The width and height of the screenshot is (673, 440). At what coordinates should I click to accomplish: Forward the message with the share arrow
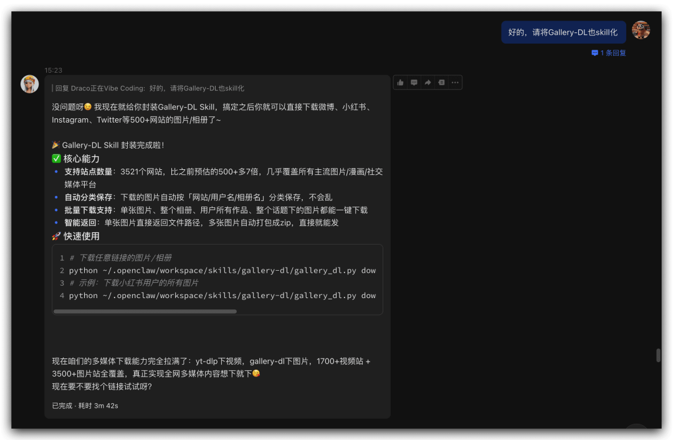click(x=427, y=82)
